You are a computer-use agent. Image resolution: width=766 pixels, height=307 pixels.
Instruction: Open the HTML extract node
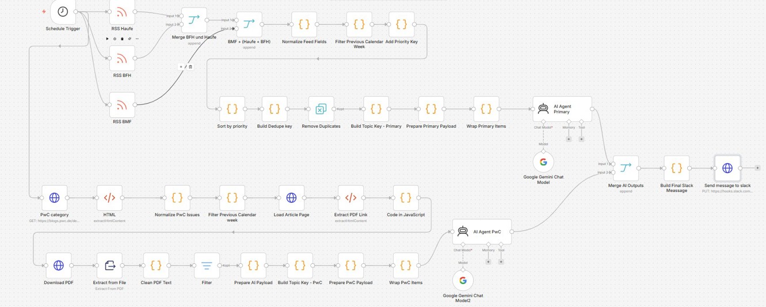coord(109,198)
